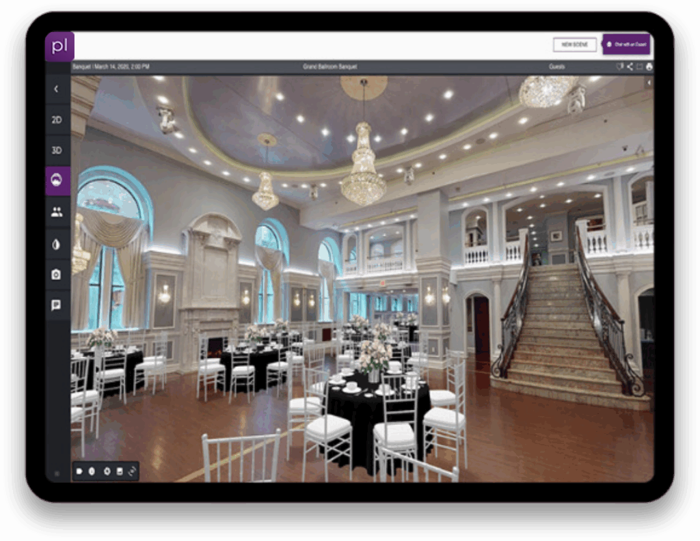
Task: Click the share icon in the header bar
Action: point(630,67)
